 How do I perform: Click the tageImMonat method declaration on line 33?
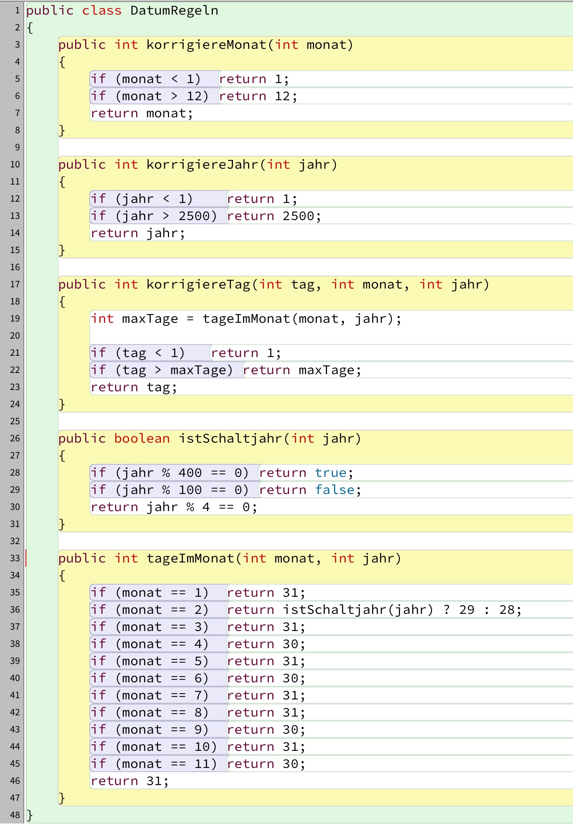[190, 558]
